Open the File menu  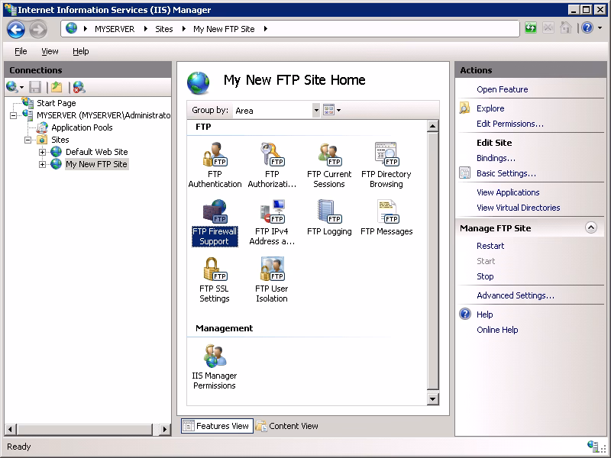pyautogui.click(x=21, y=51)
